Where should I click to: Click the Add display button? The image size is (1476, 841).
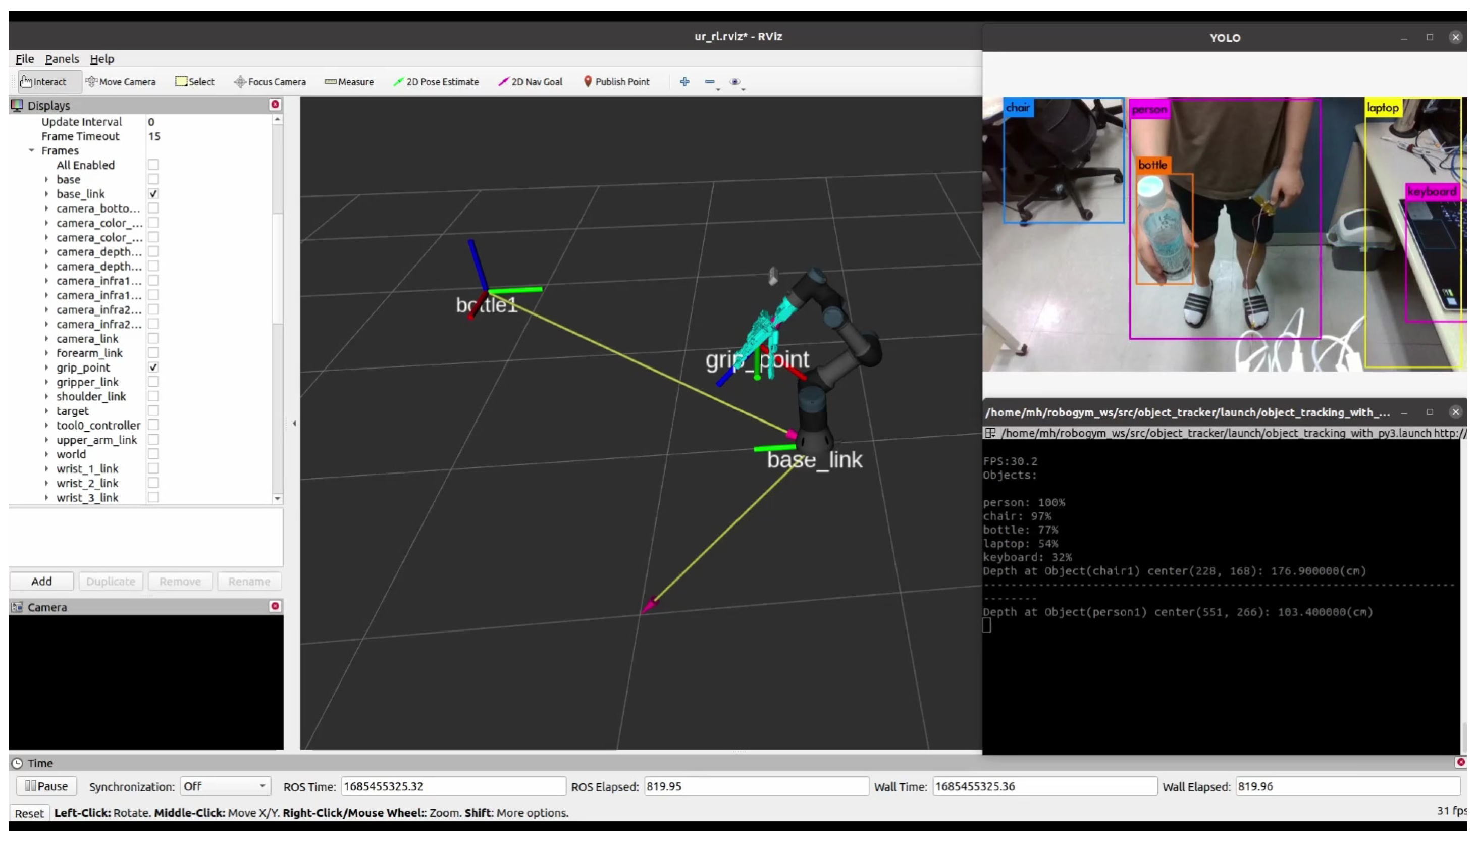(41, 581)
